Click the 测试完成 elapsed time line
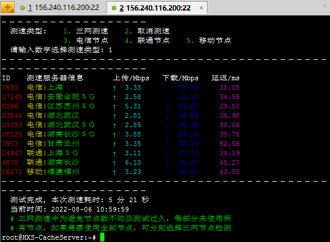The width and height of the screenshot is (330, 242). click(x=80, y=200)
